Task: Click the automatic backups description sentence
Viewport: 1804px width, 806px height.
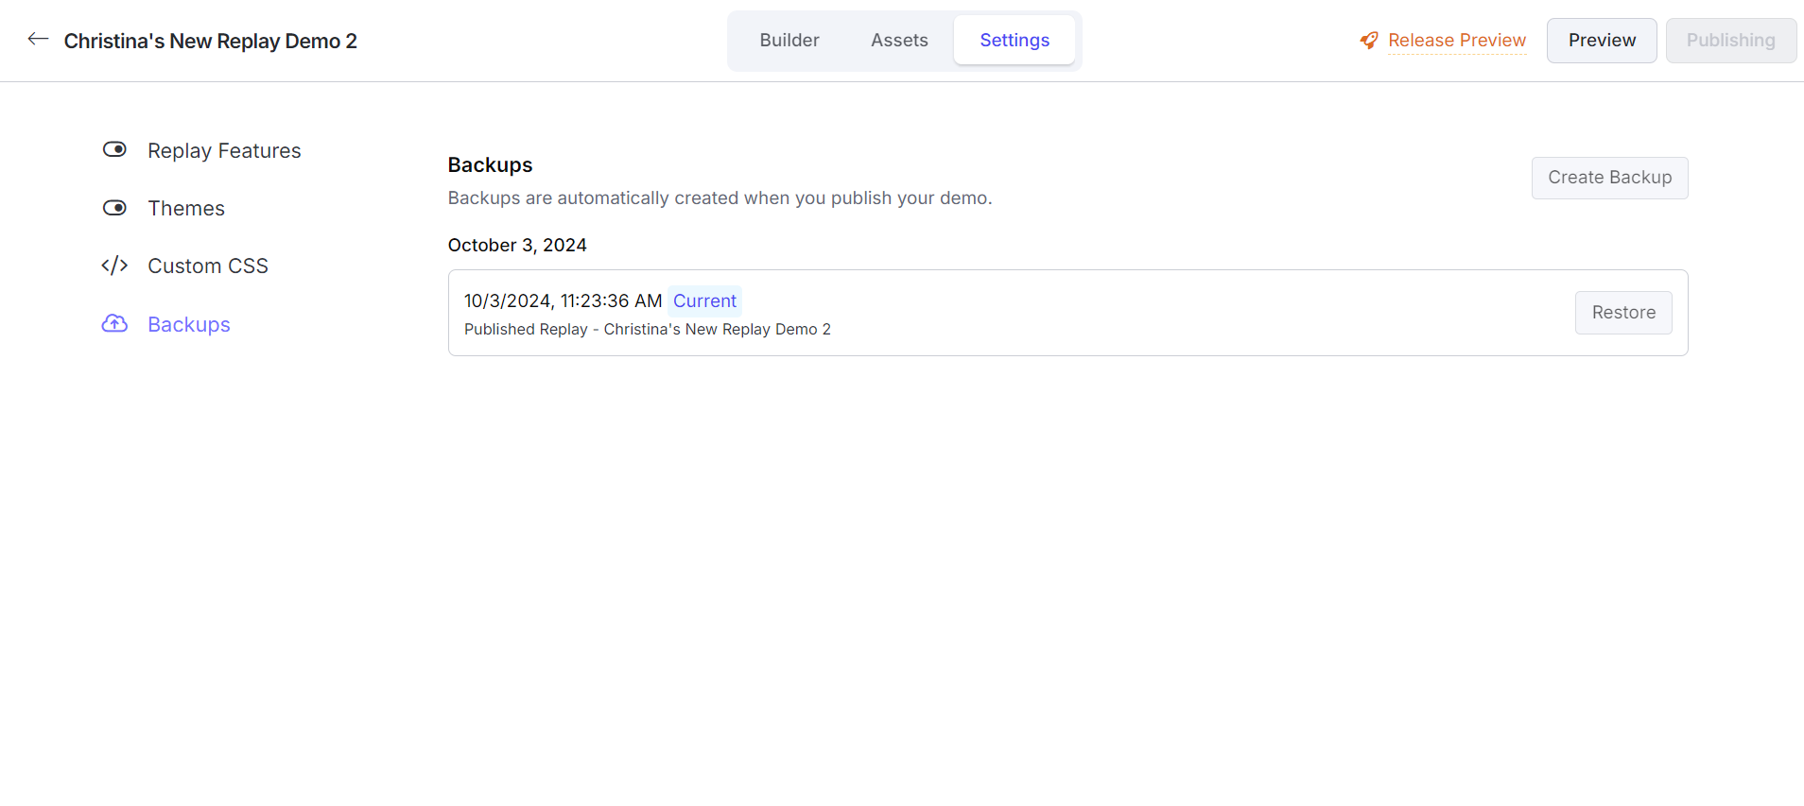Action: pyautogui.click(x=720, y=198)
